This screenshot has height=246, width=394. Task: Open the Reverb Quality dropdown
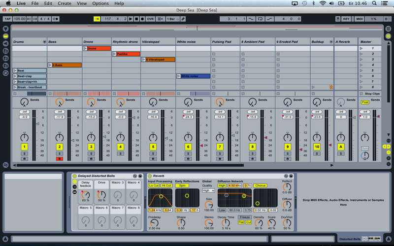point(208,190)
